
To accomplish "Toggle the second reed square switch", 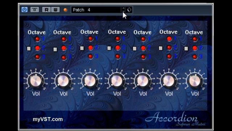I will coord(55,49).
